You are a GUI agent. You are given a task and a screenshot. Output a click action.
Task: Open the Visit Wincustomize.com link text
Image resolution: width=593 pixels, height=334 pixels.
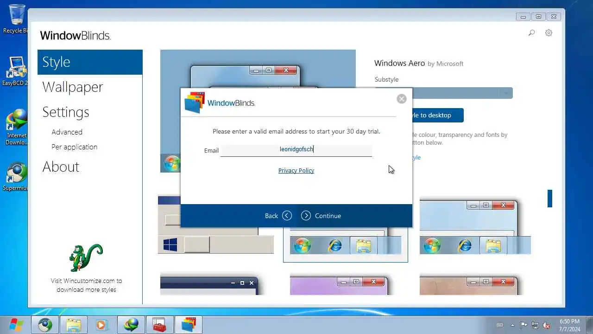click(x=87, y=285)
